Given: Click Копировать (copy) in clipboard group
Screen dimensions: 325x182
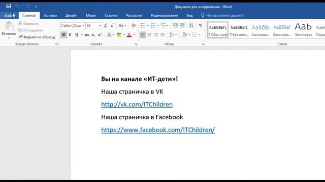Looking at the screenshot, I should coord(30,30).
